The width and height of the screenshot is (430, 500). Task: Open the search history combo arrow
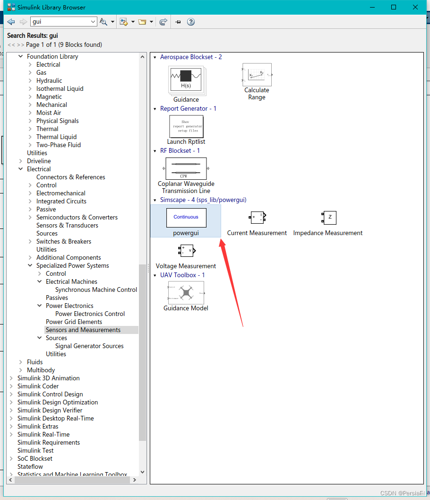93,21
